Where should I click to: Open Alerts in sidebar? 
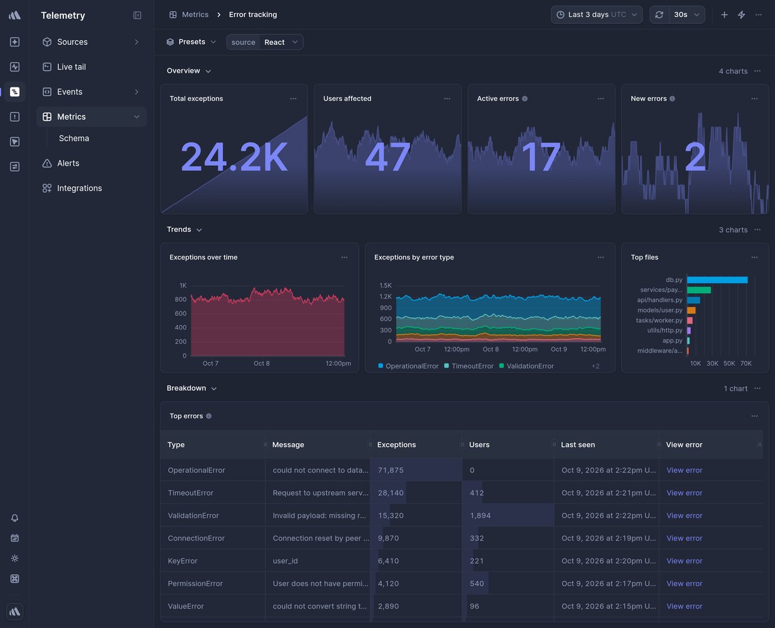point(91,163)
